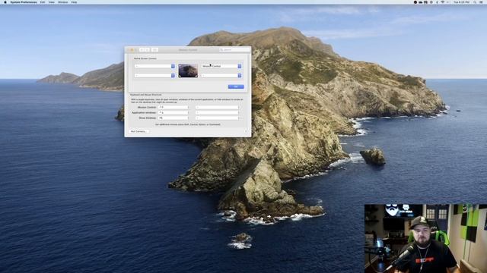The width and height of the screenshot is (487, 273).
Task: Open the Show Desktop mouse shortcut dropdown
Action: click(218, 118)
